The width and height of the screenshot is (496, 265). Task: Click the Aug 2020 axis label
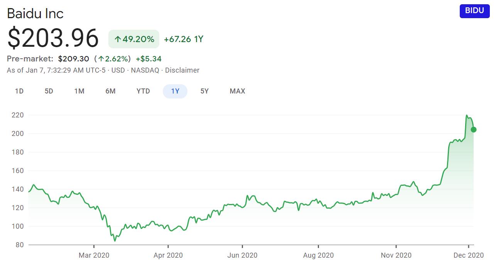click(318, 255)
